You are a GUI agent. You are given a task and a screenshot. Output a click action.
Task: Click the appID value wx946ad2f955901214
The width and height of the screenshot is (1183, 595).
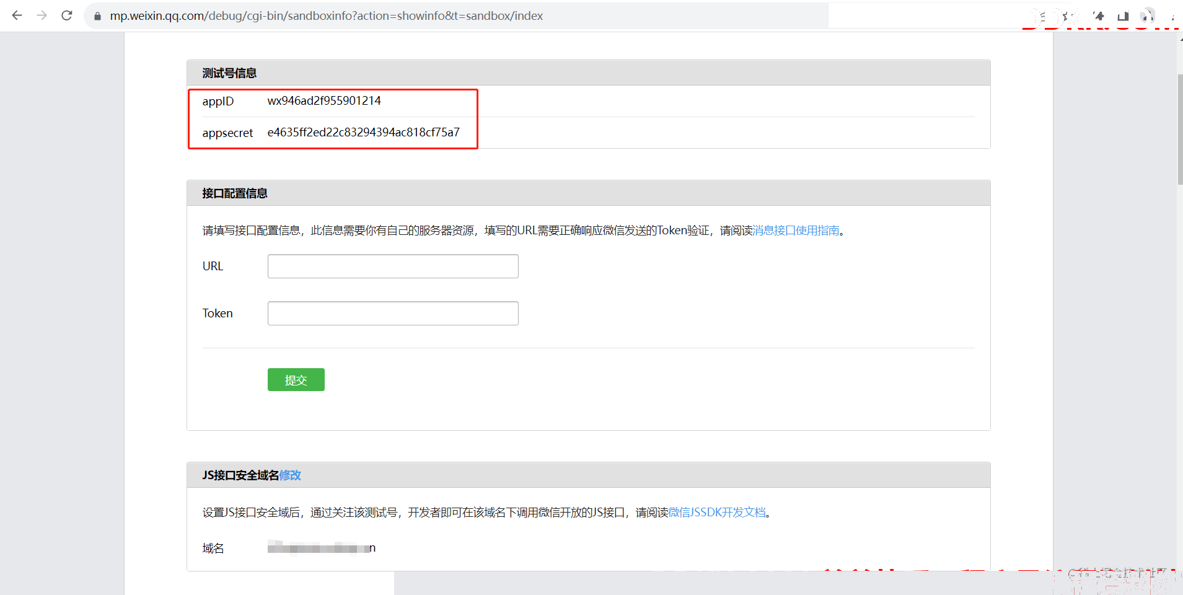324,101
